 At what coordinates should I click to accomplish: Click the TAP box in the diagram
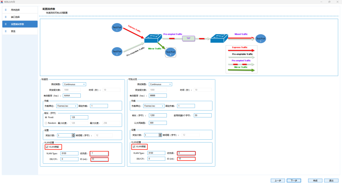pos(188,38)
